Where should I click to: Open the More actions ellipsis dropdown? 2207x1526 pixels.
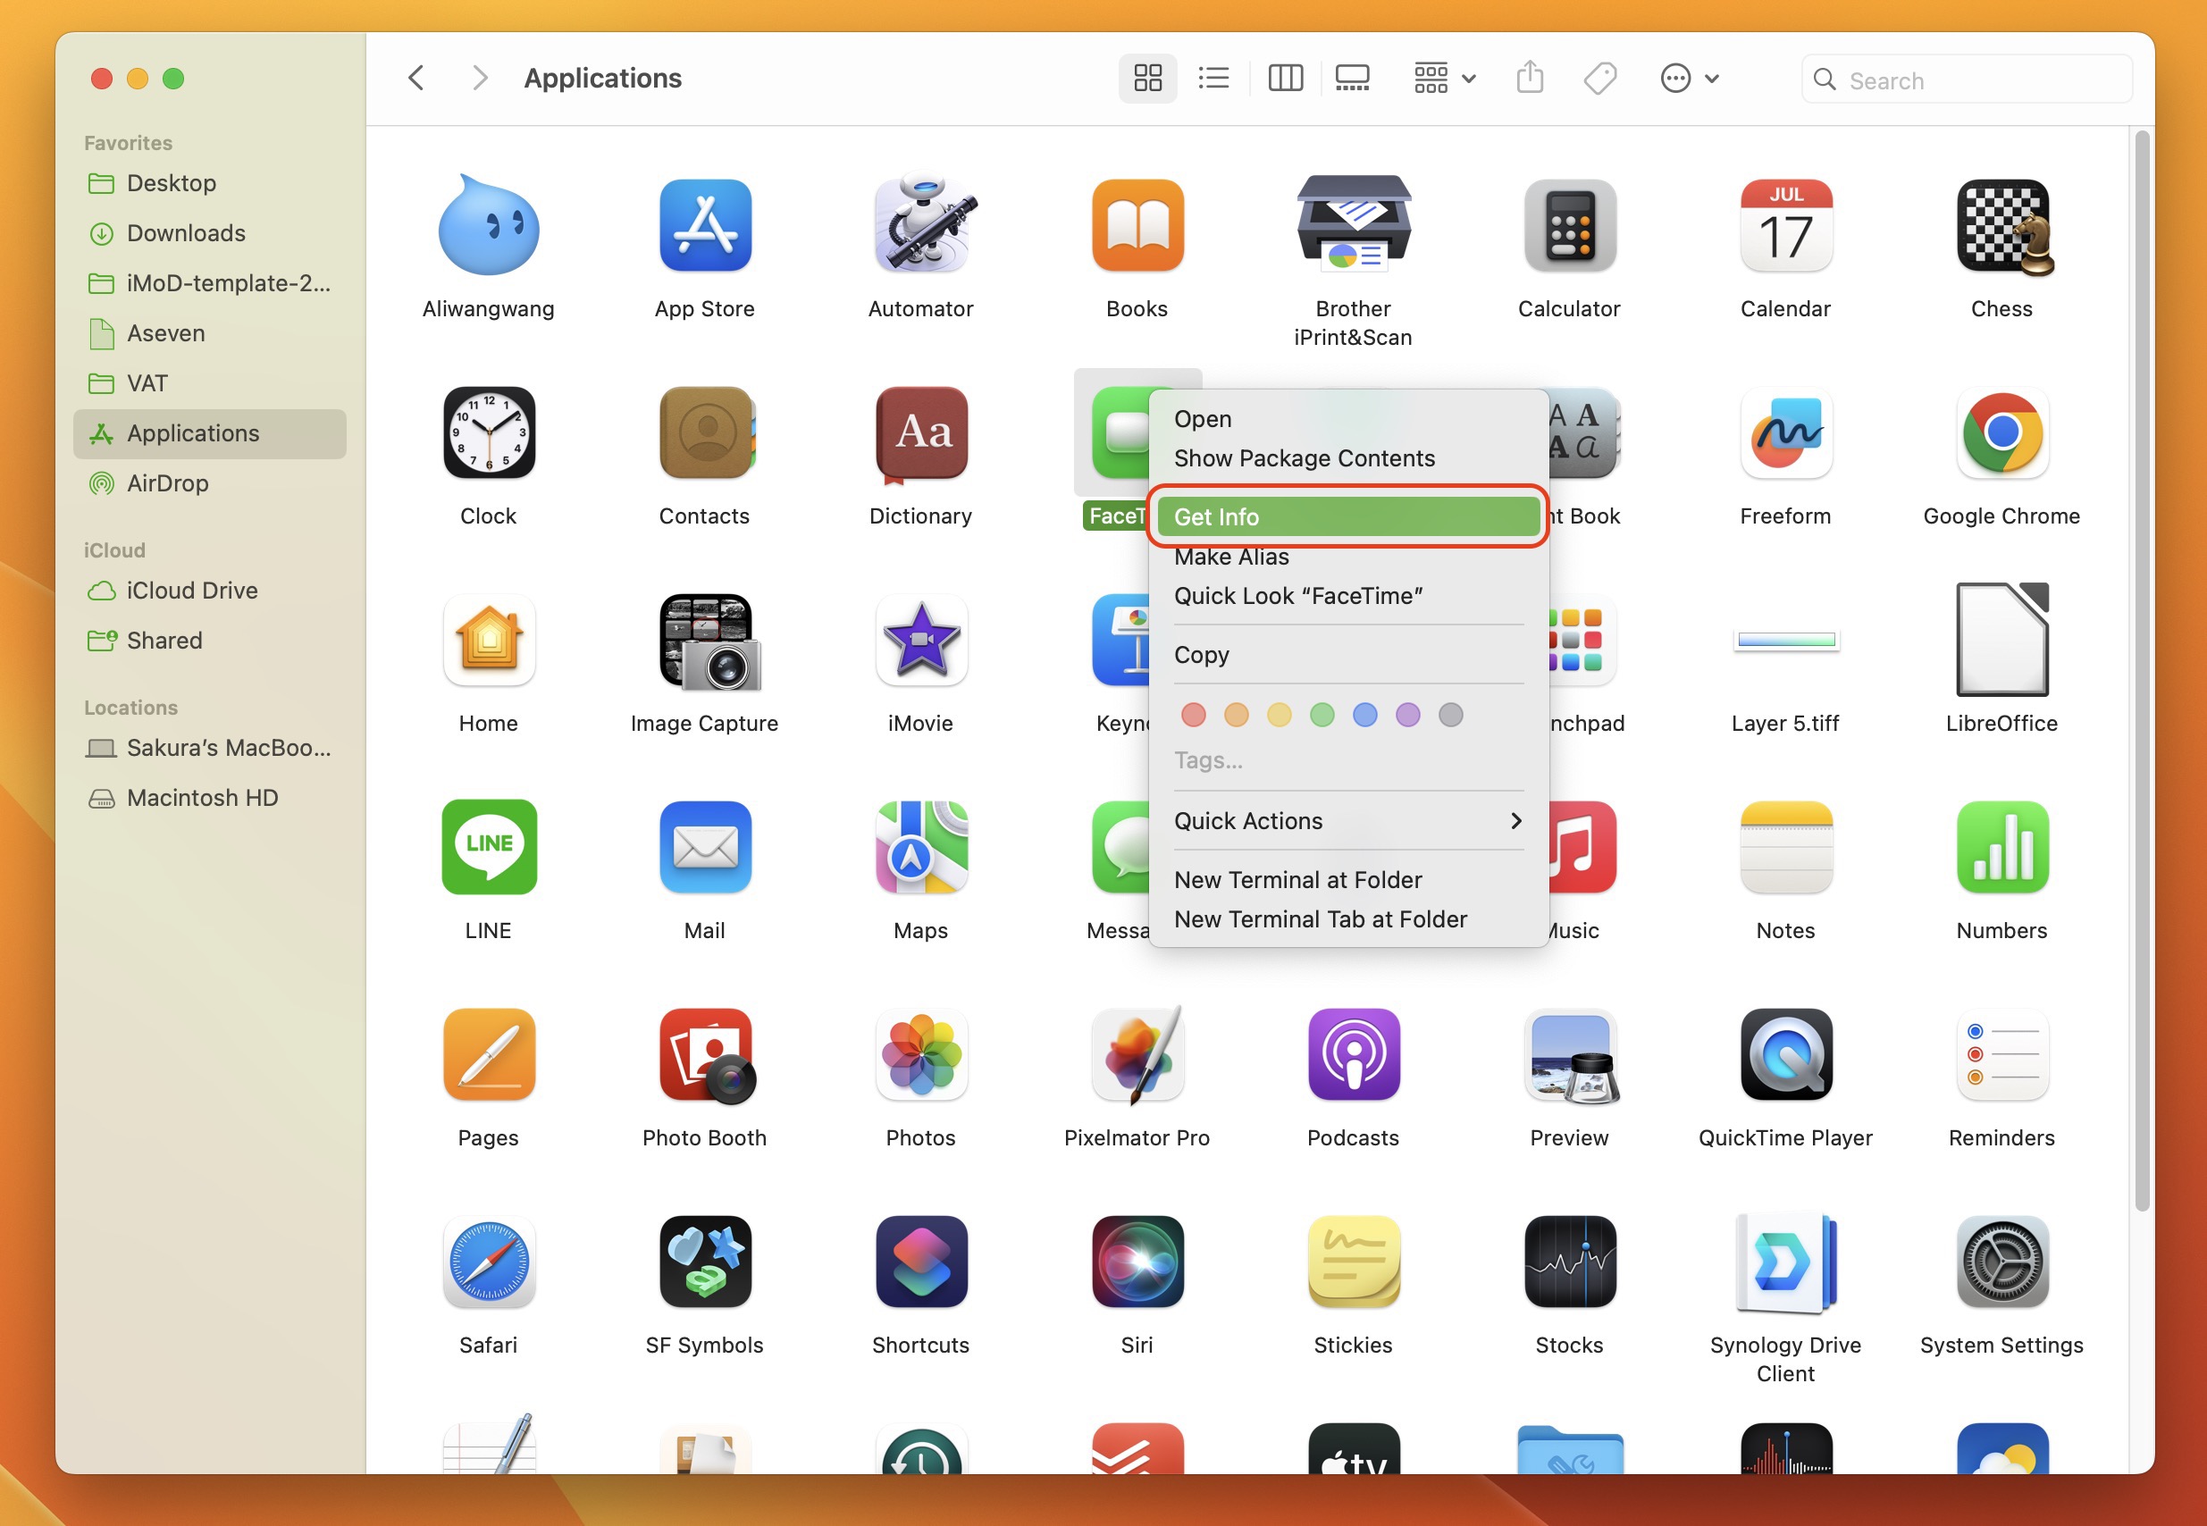1689,79
